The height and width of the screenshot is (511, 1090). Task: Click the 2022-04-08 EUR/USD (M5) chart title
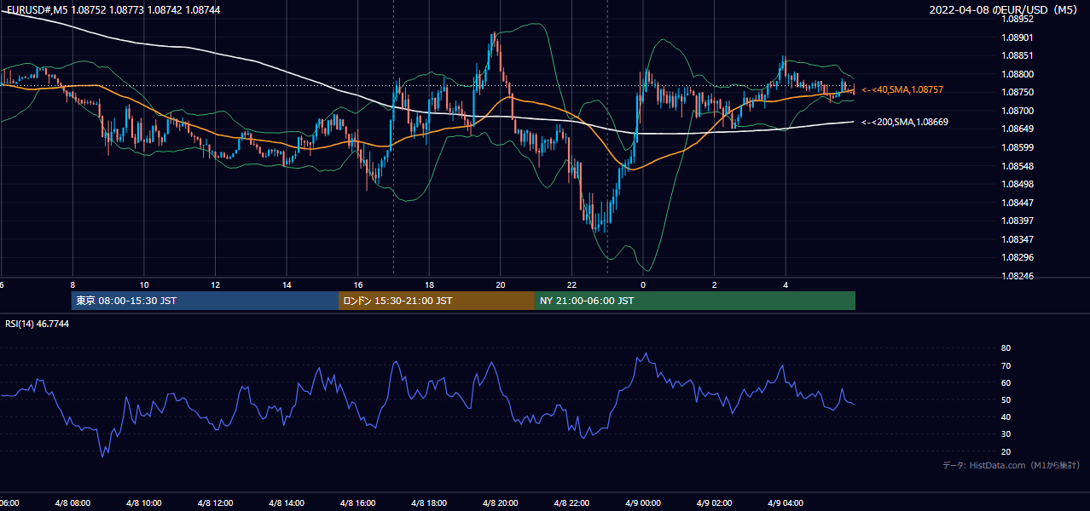pos(1005,9)
